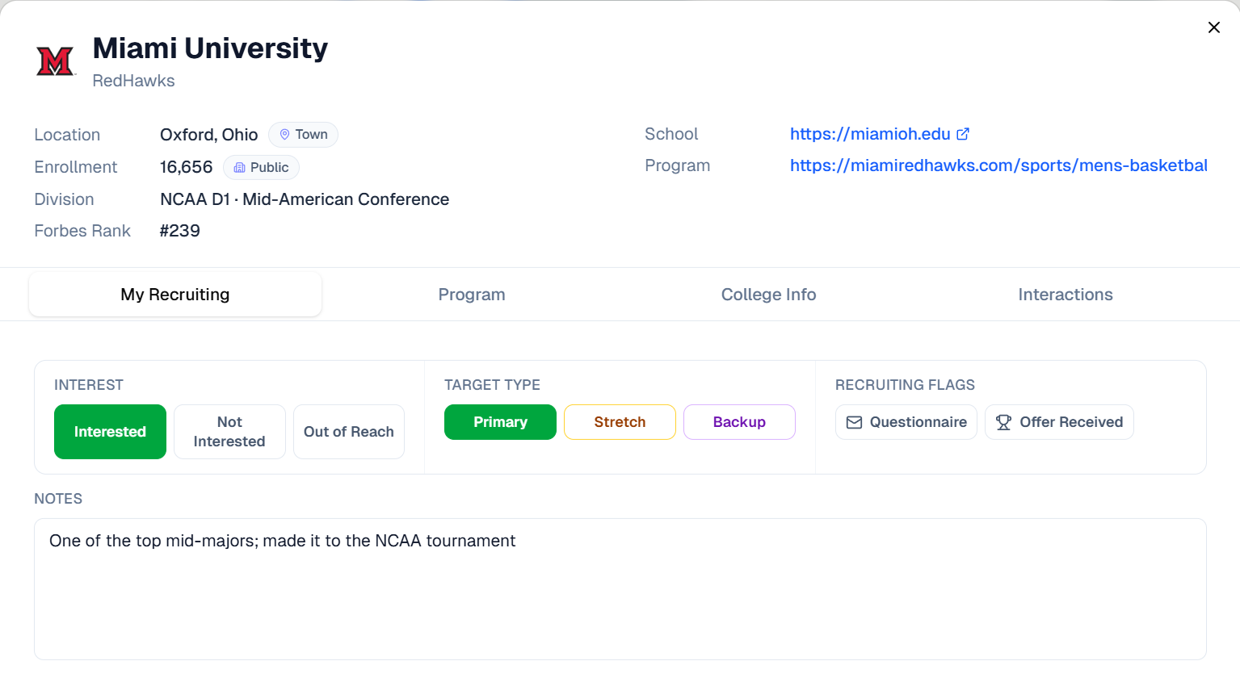
Task: Click the 16,656 enrollment value
Action: pyautogui.click(x=186, y=167)
